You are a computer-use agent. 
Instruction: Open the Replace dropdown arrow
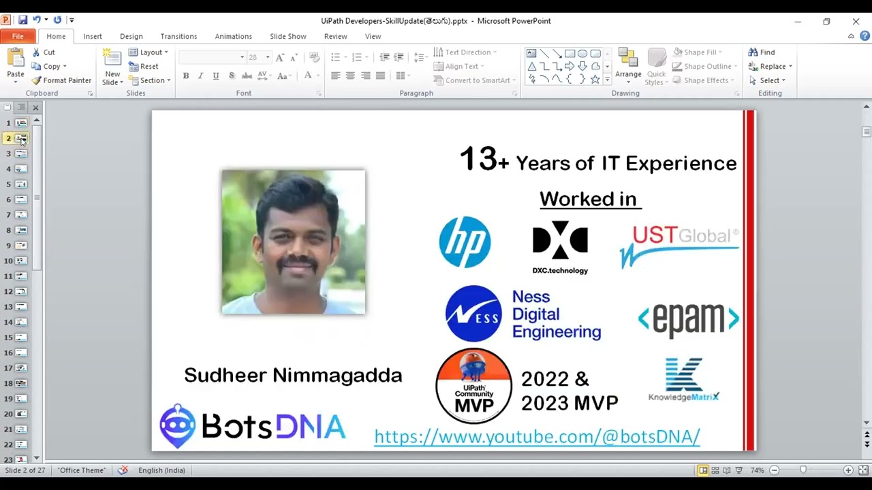790,67
